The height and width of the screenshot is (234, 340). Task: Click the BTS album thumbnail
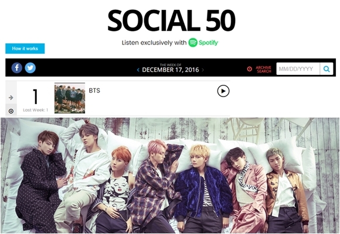[x=70, y=99]
